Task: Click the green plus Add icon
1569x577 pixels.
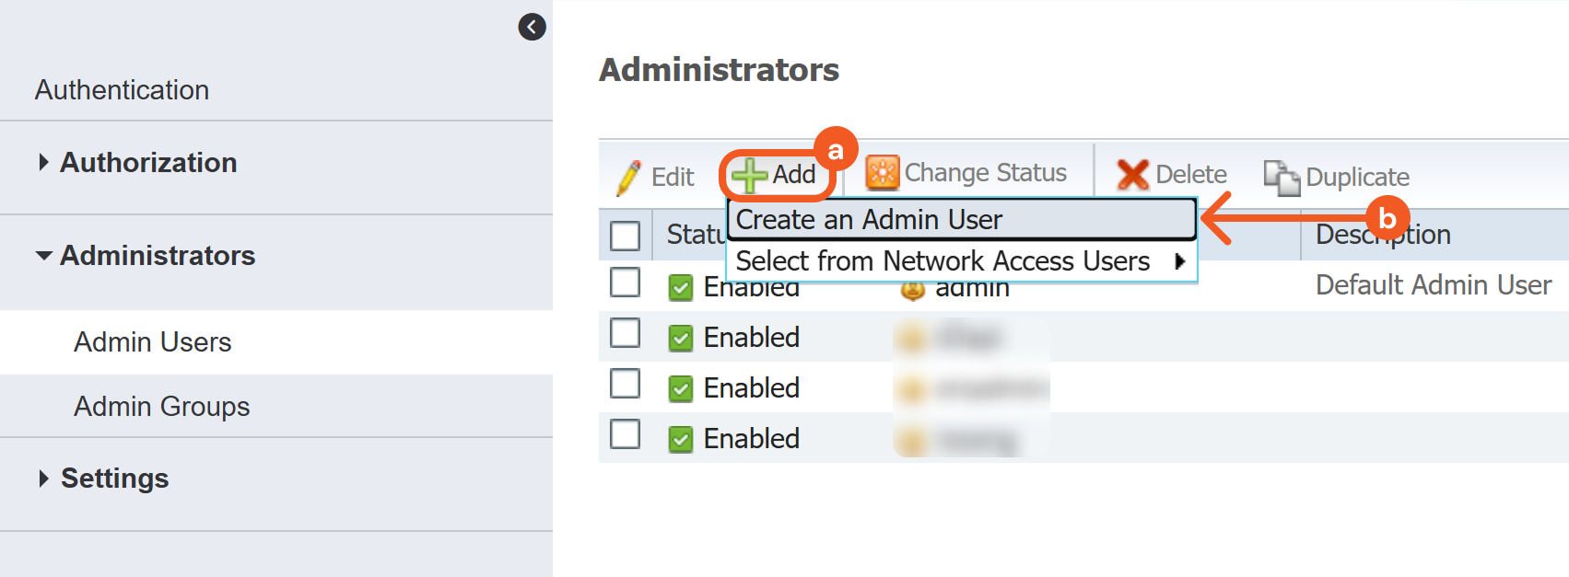Action: click(749, 175)
